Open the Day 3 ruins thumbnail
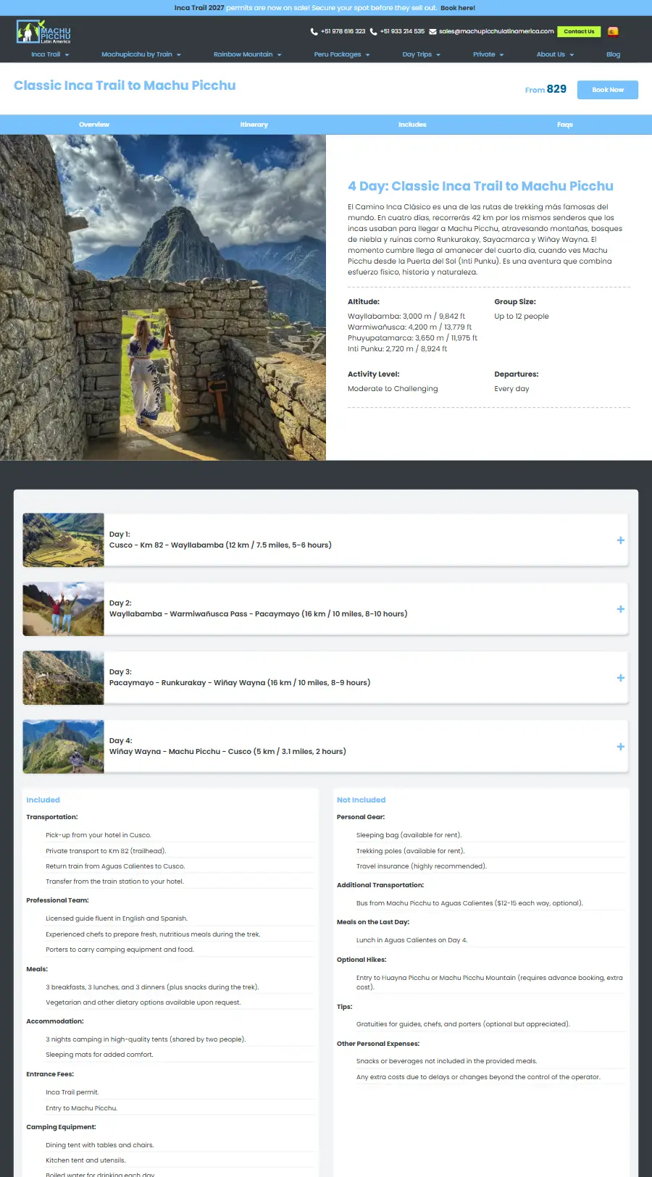 (x=63, y=678)
